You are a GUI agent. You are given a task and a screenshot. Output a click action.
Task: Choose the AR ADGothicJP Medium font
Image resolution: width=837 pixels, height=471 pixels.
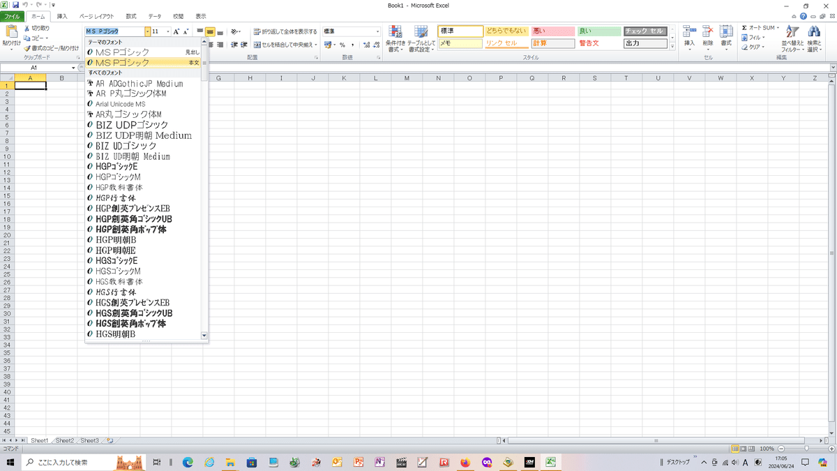coord(143,84)
